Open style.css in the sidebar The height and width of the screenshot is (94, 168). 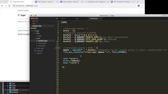pyautogui.click(x=40, y=51)
